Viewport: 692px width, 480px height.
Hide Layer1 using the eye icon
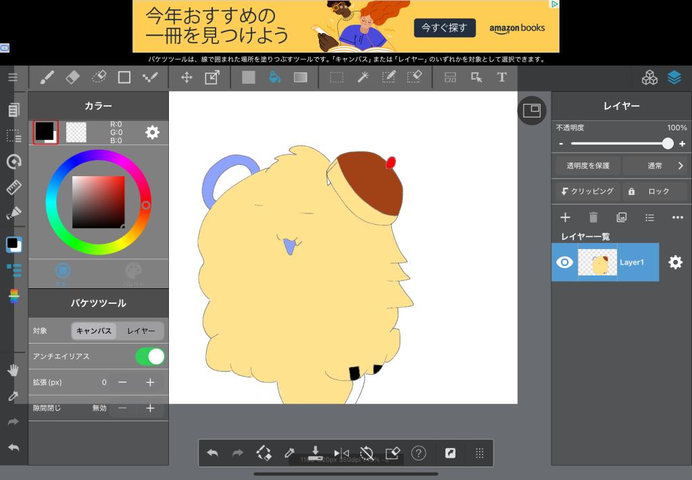564,262
